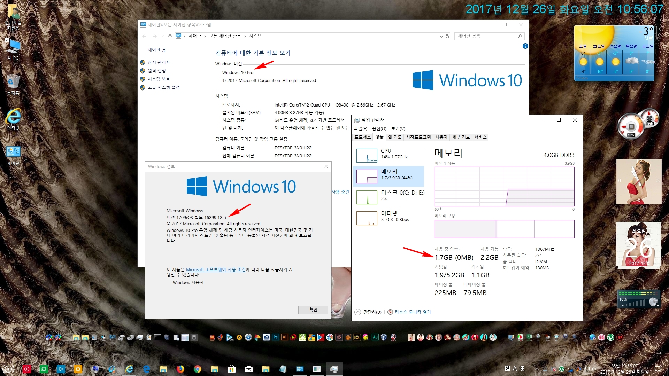
Task: Click refresh icon next to address bar
Action: point(447,36)
